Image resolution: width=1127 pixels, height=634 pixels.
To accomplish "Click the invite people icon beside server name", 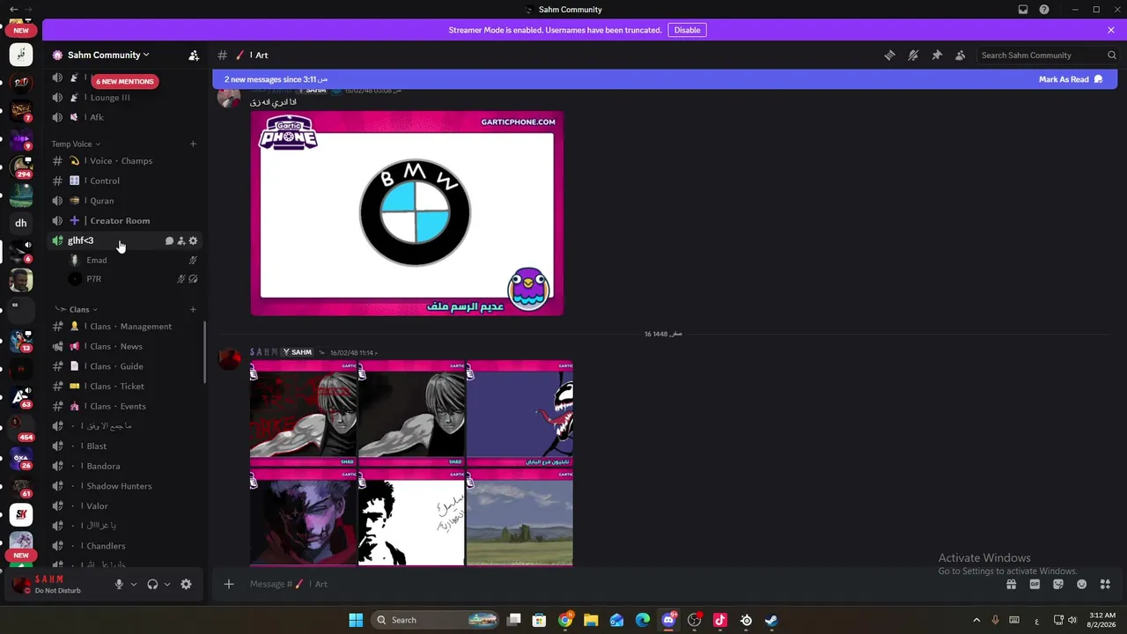I will pyautogui.click(x=194, y=55).
